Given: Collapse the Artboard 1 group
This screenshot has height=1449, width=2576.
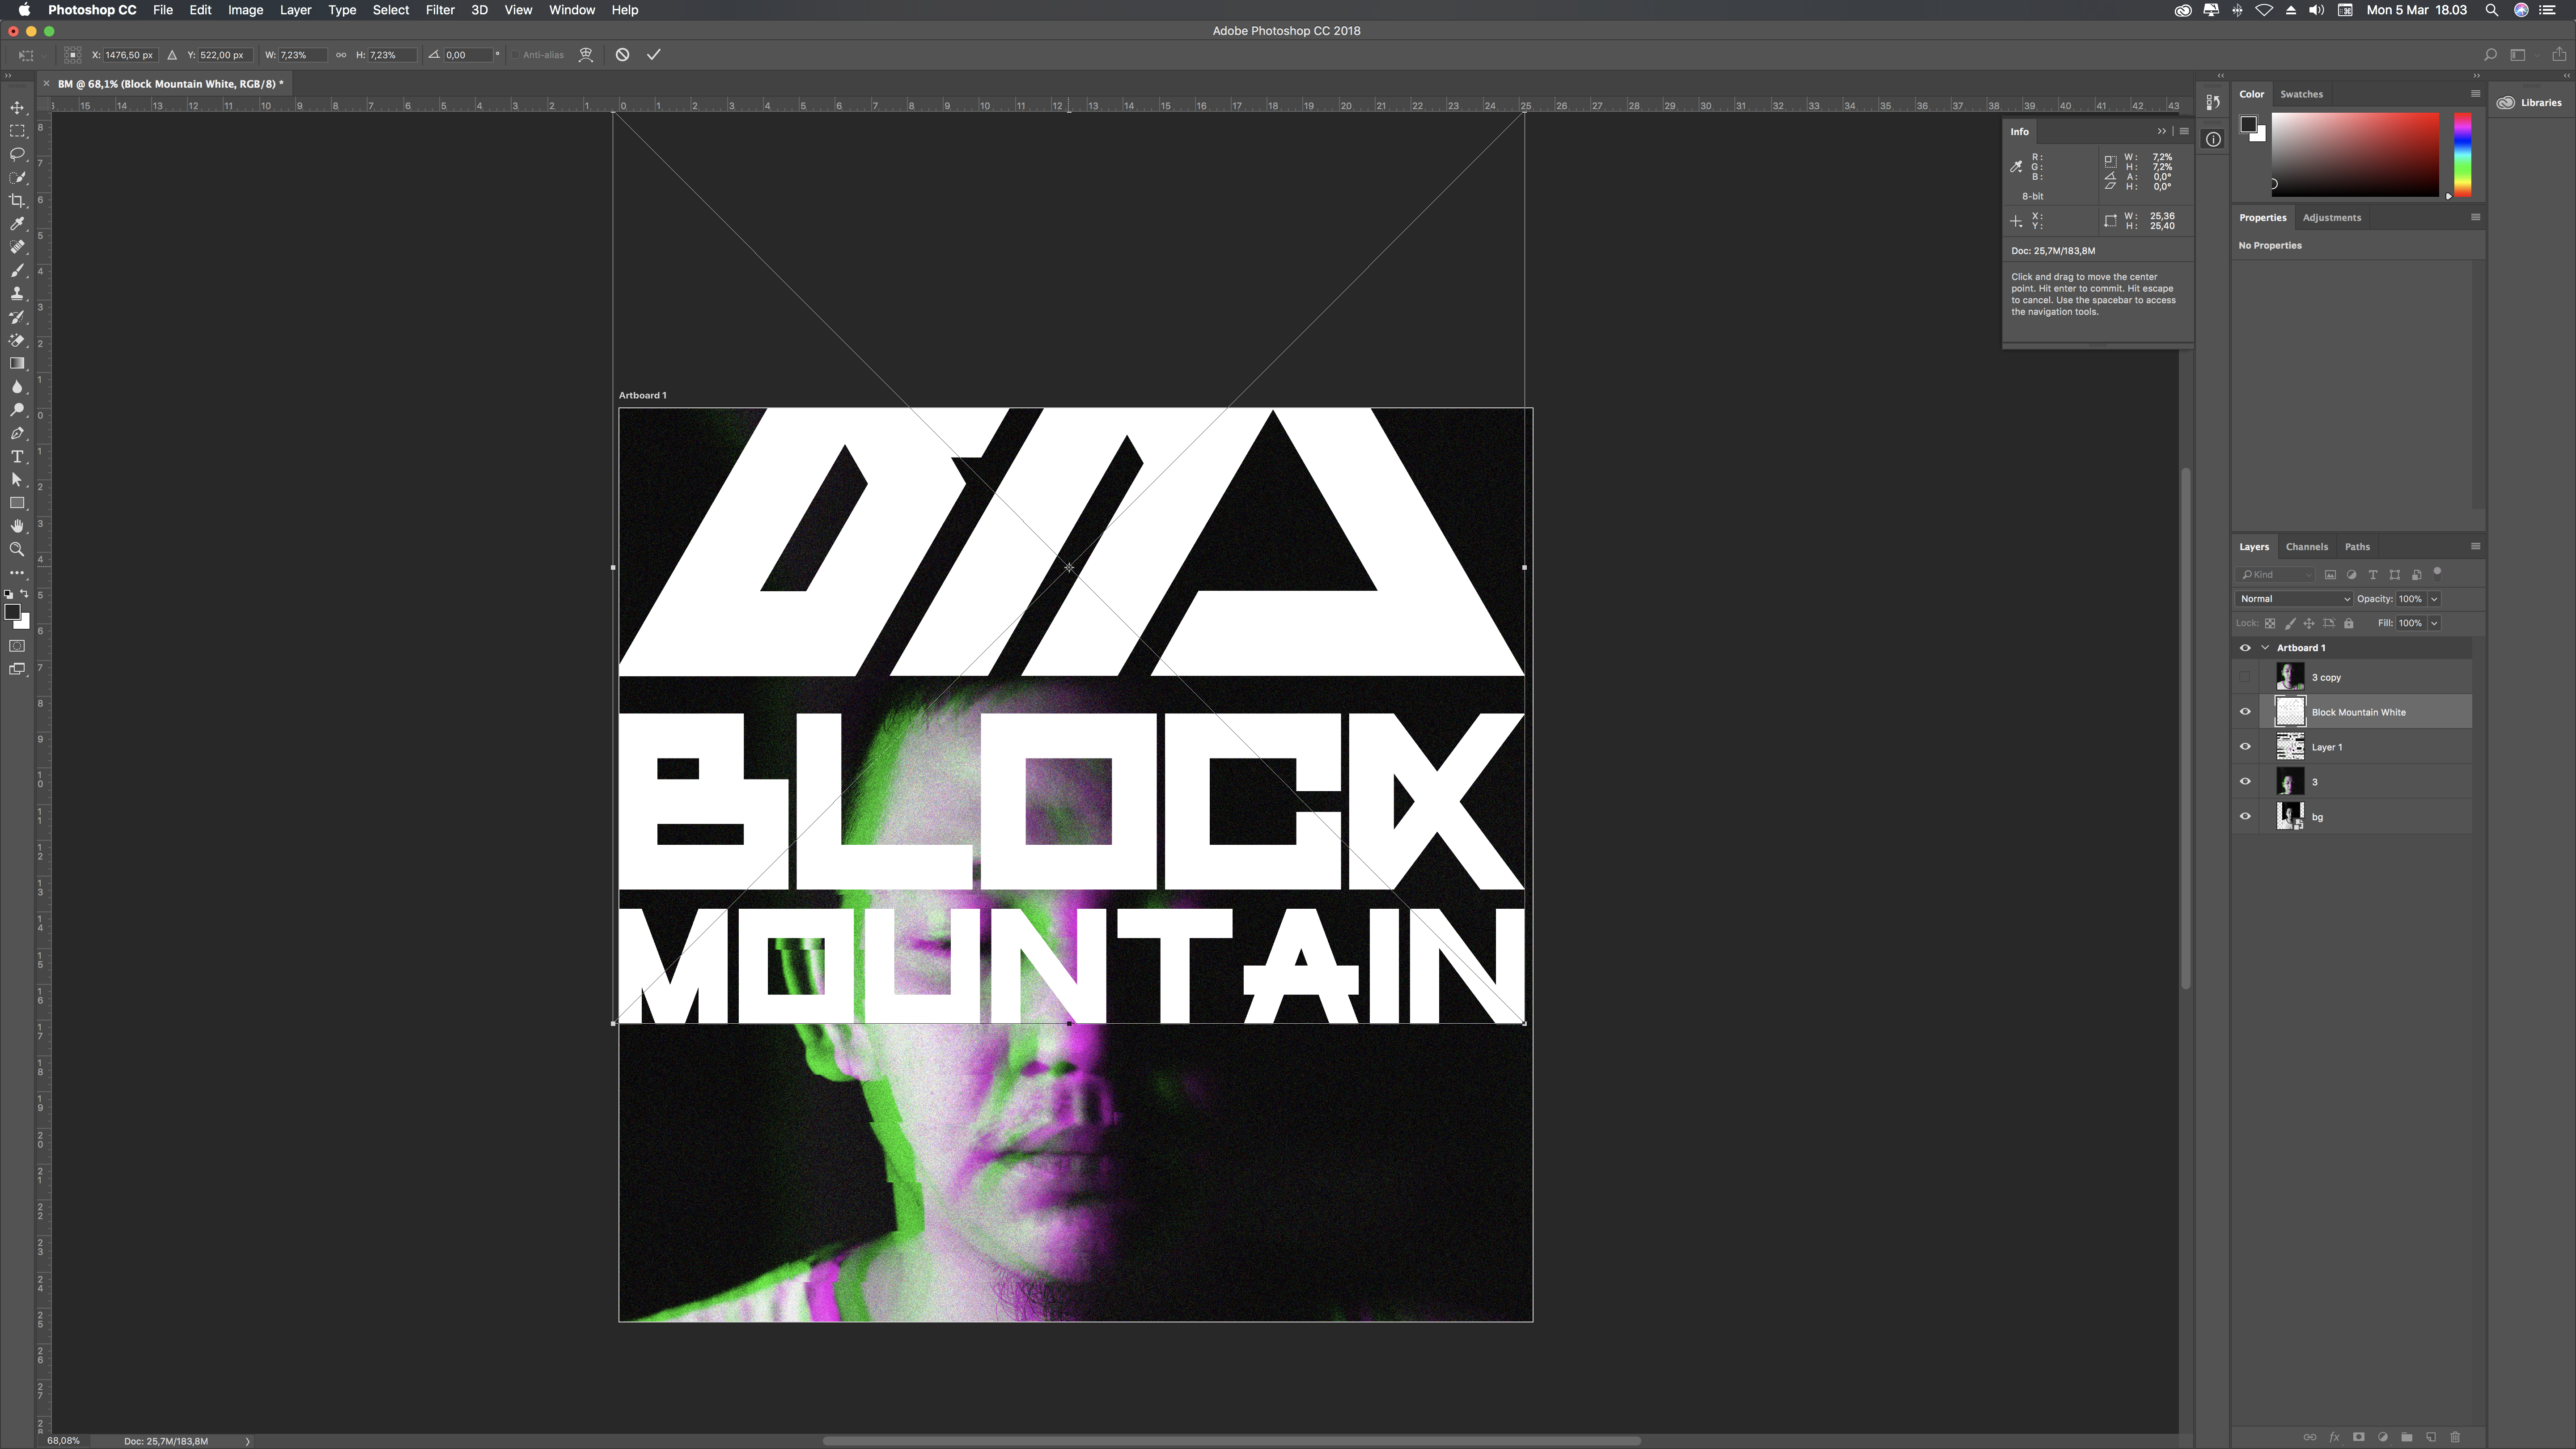Looking at the screenshot, I should (x=2265, y=648).
